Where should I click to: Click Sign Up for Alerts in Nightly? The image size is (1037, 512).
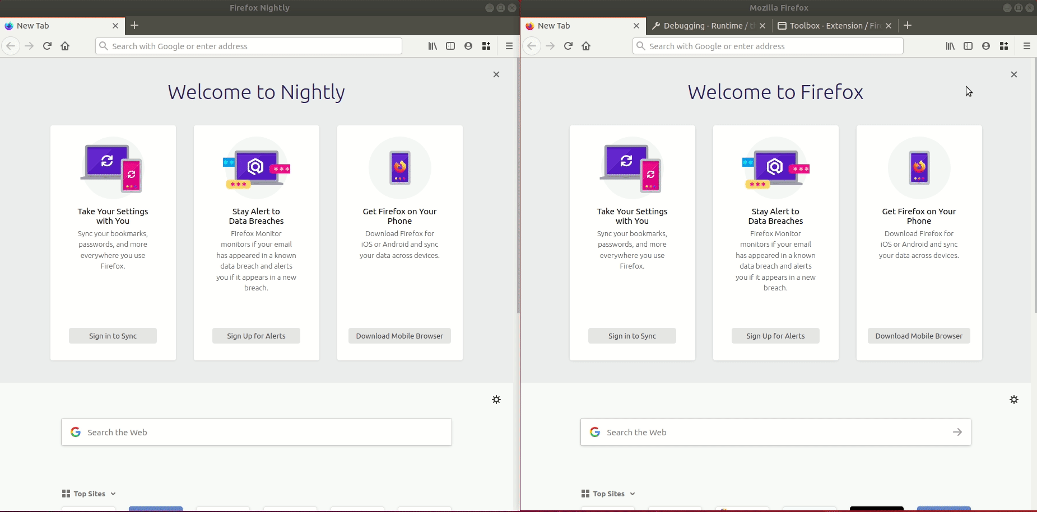coord(256,336)
